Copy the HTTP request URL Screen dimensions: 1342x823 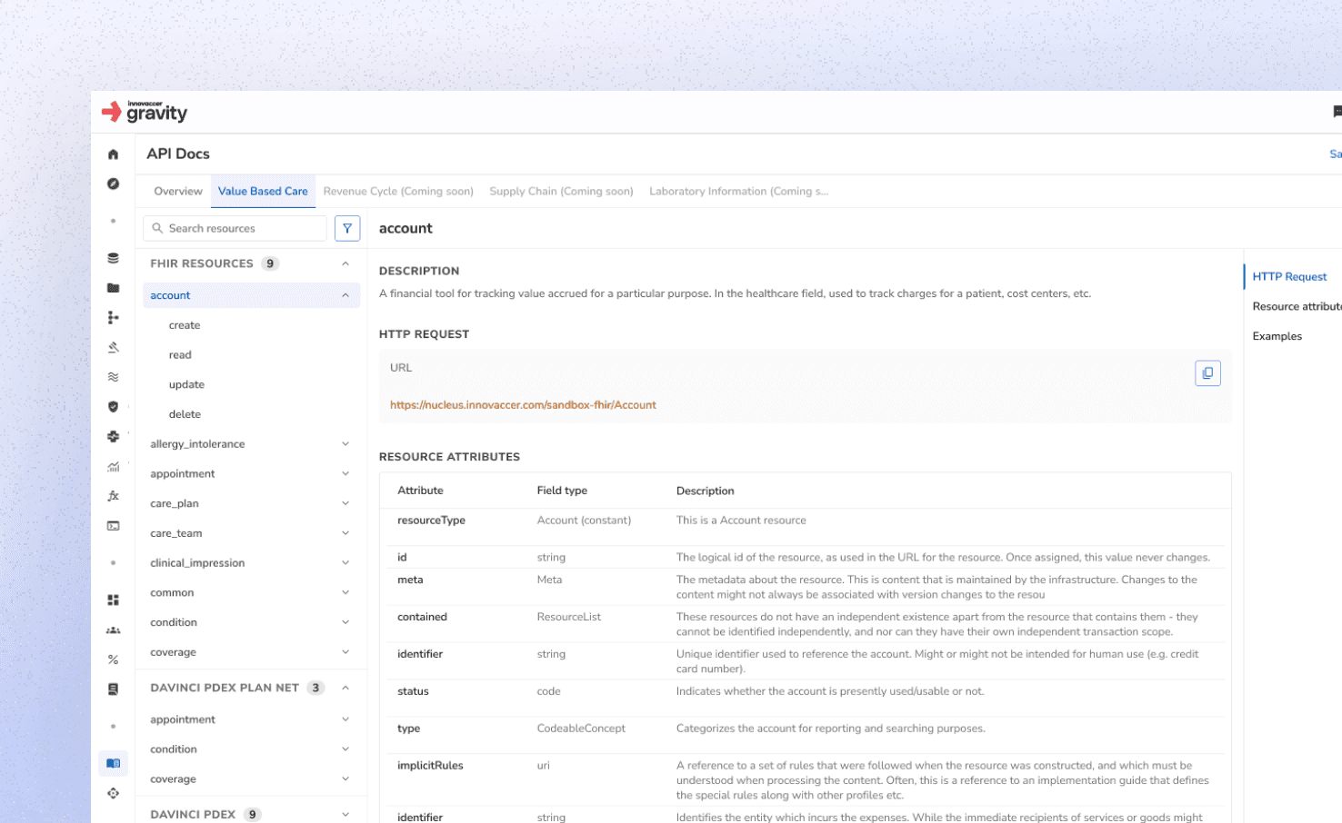click(x=1207, y=372)
